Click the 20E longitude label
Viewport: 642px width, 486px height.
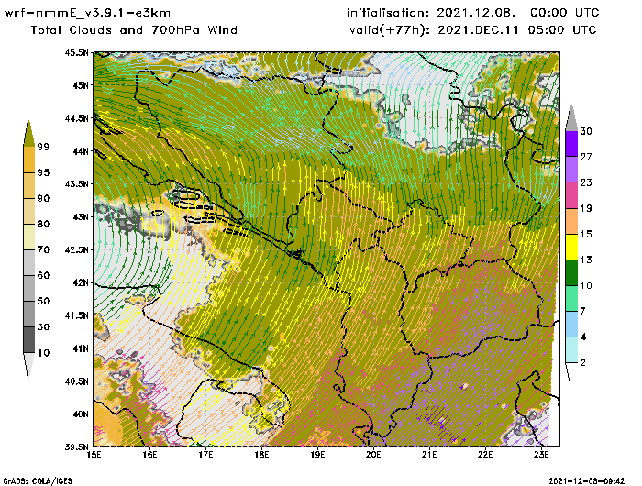373,455
